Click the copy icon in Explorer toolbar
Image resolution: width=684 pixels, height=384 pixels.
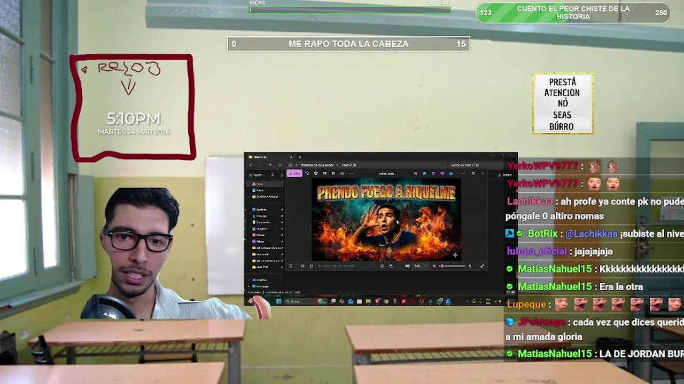click(x=282, y=175)
